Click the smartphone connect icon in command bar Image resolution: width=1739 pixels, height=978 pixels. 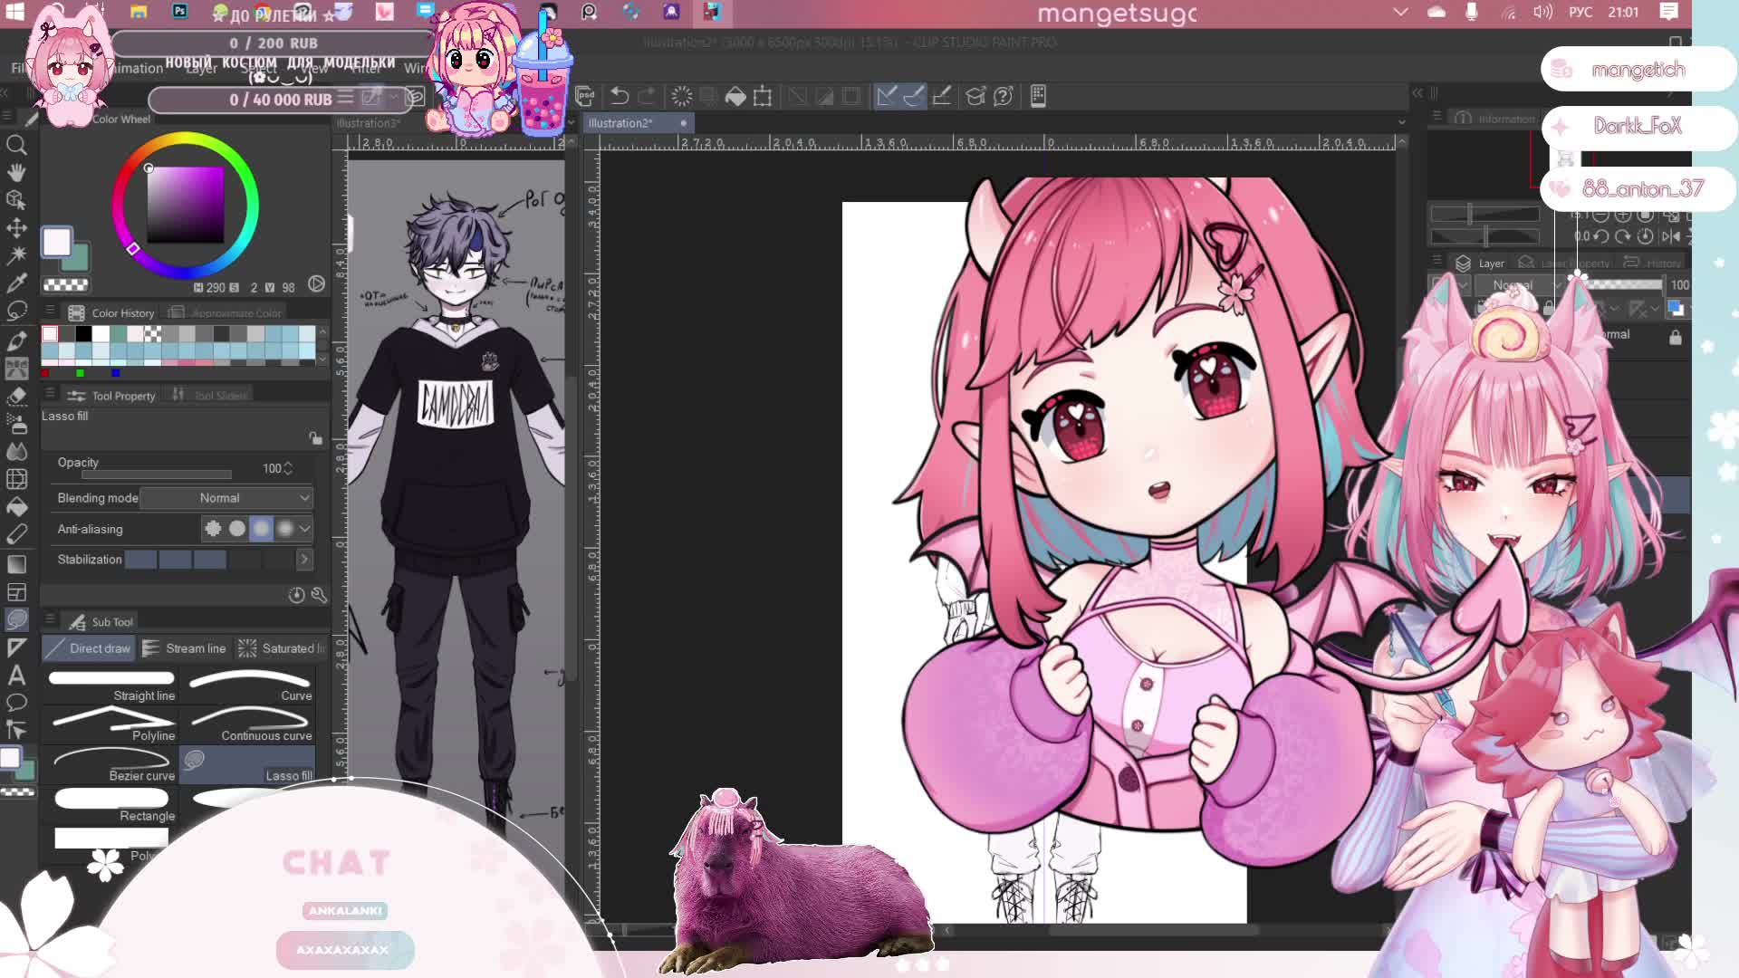pos(1038,96)
